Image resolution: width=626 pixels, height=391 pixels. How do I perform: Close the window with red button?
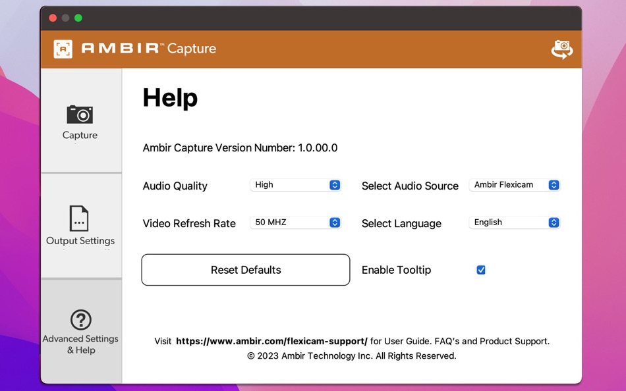pos(53,18)
